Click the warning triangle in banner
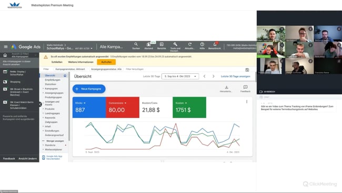Viewport: 342px width, 193px height. tap(46, 57)
